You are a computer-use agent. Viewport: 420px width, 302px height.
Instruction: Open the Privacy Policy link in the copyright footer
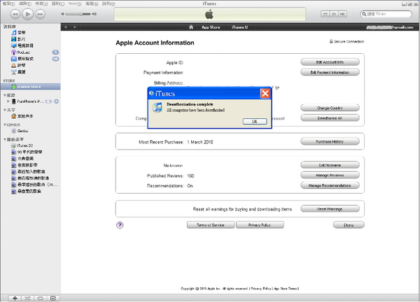[261, 288]
